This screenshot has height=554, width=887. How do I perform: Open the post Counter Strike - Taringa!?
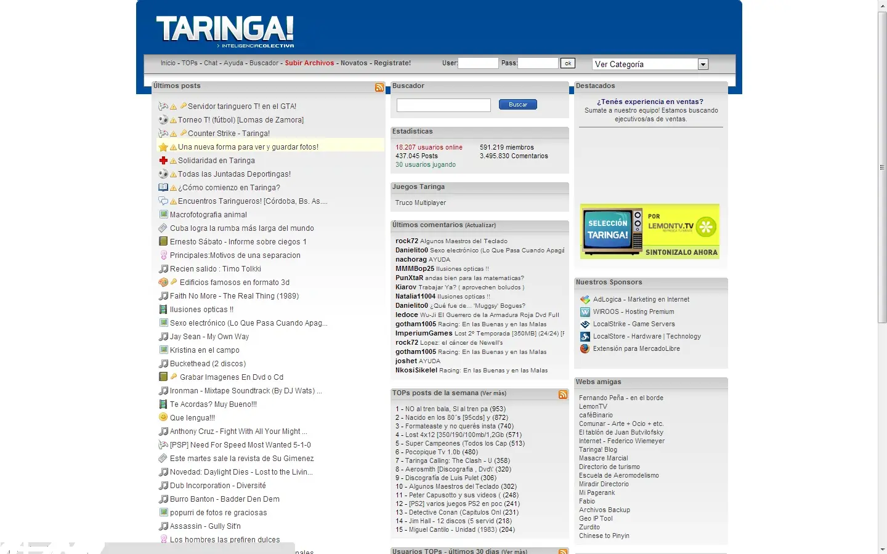229,134
